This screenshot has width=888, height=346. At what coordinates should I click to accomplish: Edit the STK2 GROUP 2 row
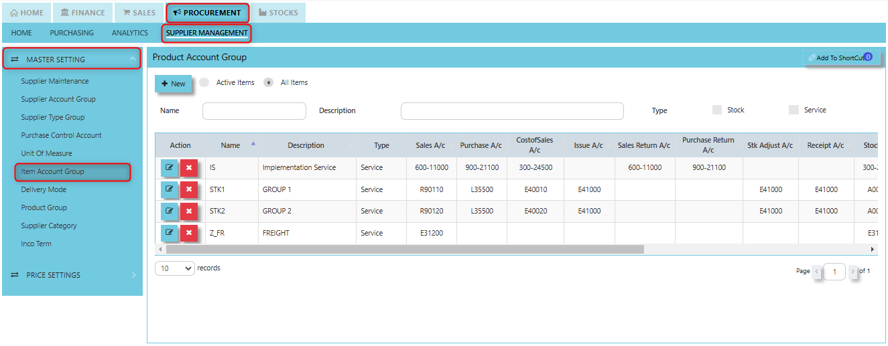tap(170, 211)
